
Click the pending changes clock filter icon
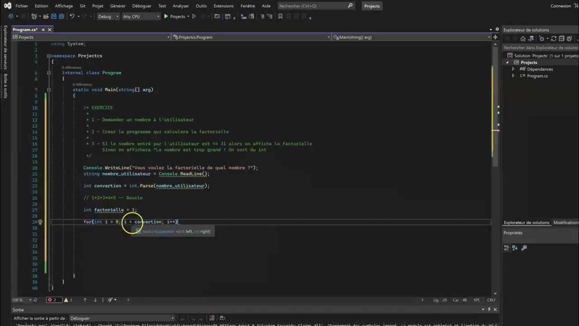coord(542,38)
